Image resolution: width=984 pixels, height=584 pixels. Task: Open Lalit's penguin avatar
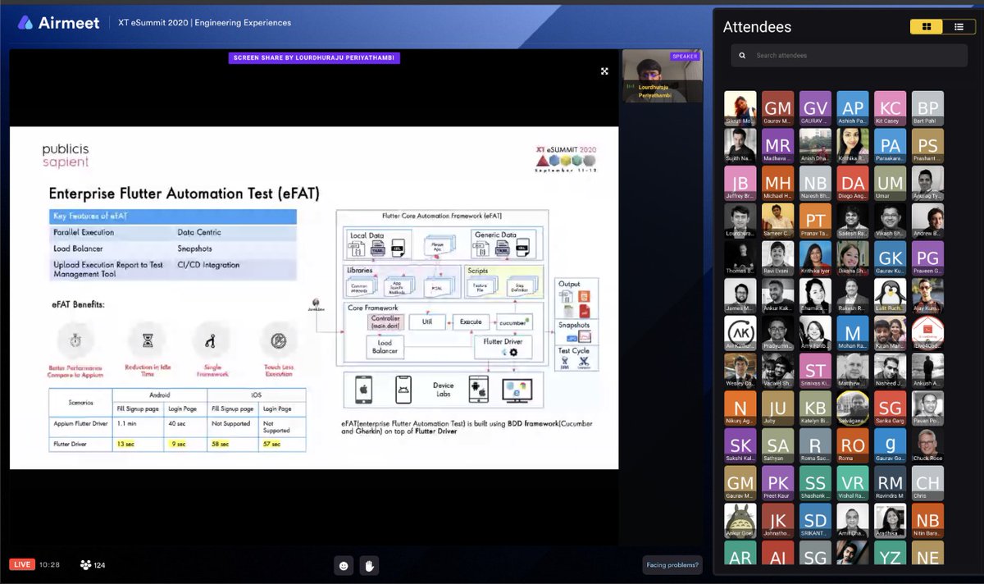tap(890, 295)
